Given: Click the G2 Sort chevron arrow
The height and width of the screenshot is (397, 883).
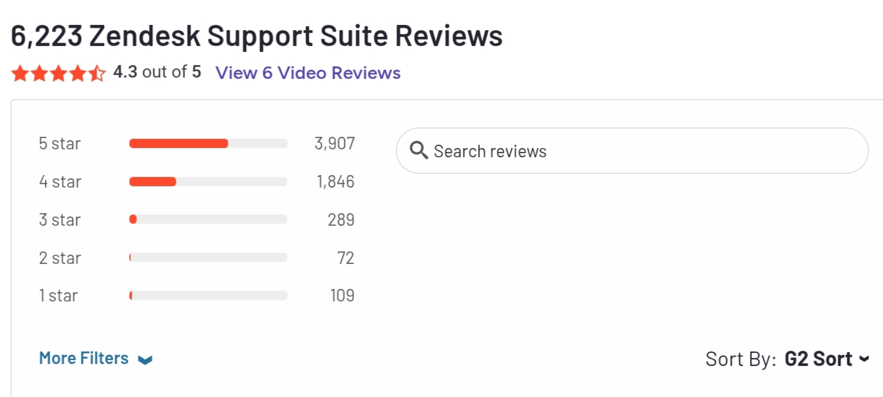Looking at the screenshot, I should 865,359.
